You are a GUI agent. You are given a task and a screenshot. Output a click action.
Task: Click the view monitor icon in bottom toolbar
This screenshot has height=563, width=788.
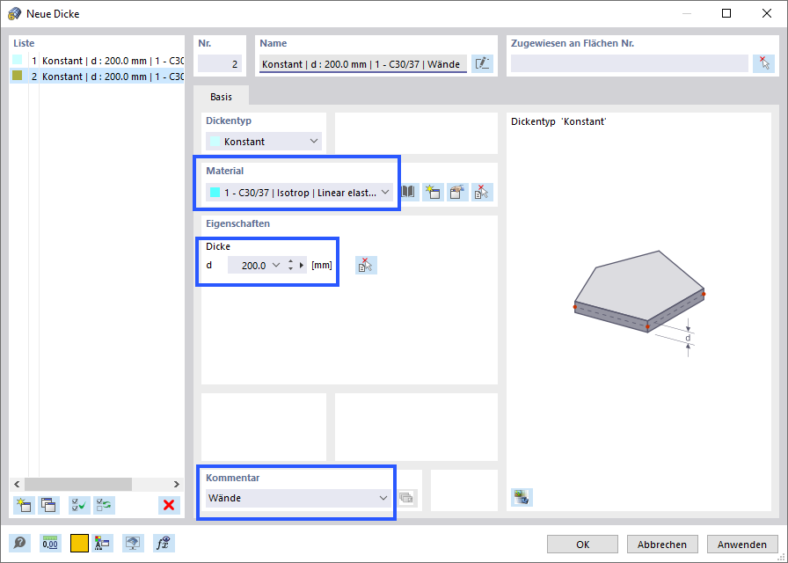pos(133,544)
